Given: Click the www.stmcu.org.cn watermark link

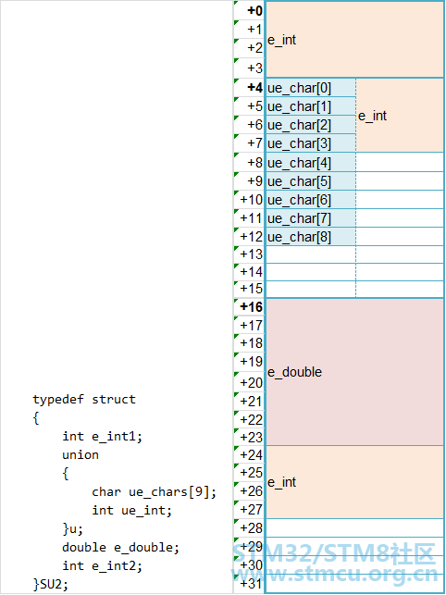Looking at the screenshot, I should 335,575.
